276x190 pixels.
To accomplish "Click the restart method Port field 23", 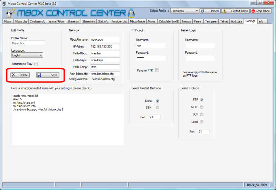I will (154, 117).
